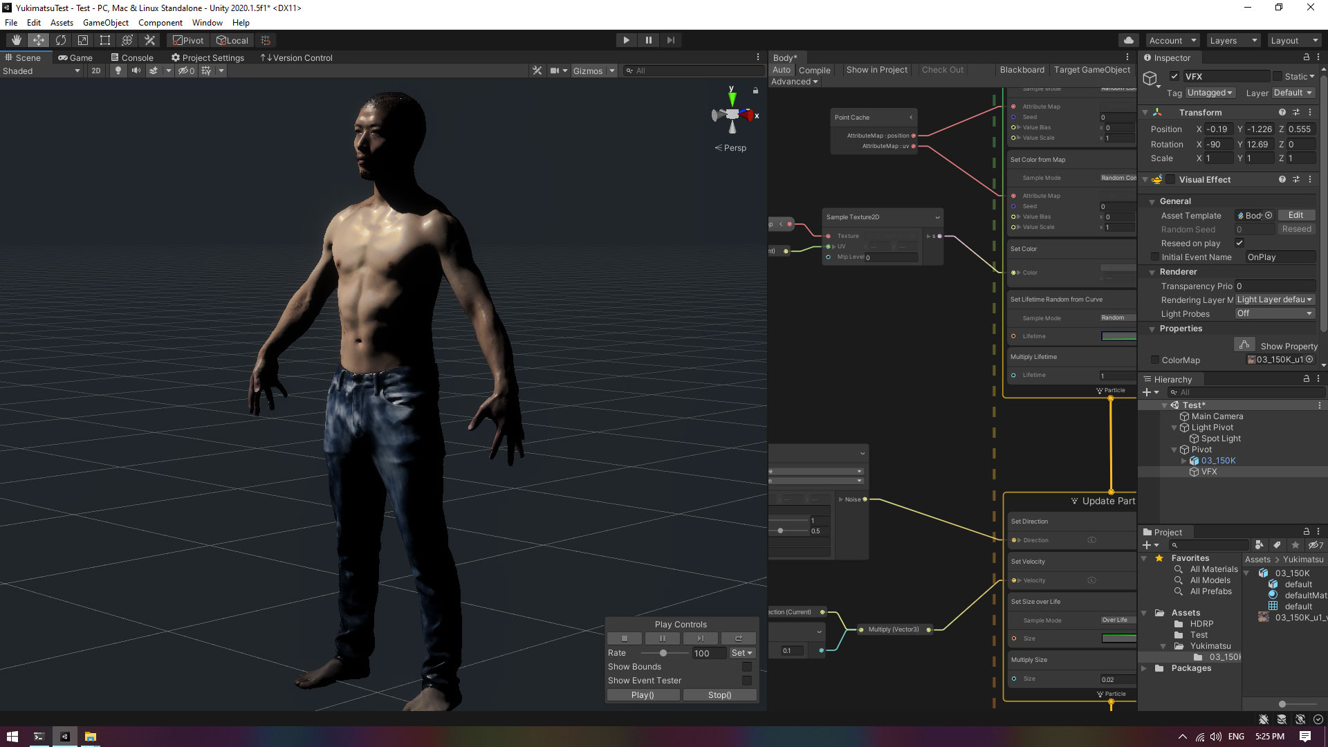Open the GameObject menu

(105, 22)
